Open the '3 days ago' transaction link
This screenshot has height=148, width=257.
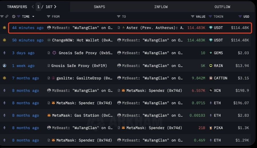(23, 53)
